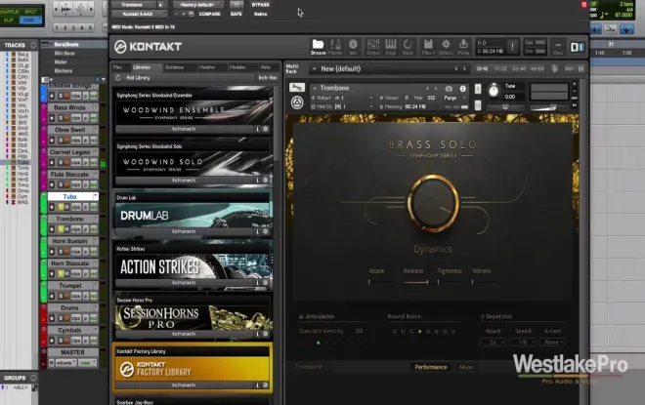Open Woodwind Ensemble library settings gear
This screenshot has width=645, height=405.
266,129
